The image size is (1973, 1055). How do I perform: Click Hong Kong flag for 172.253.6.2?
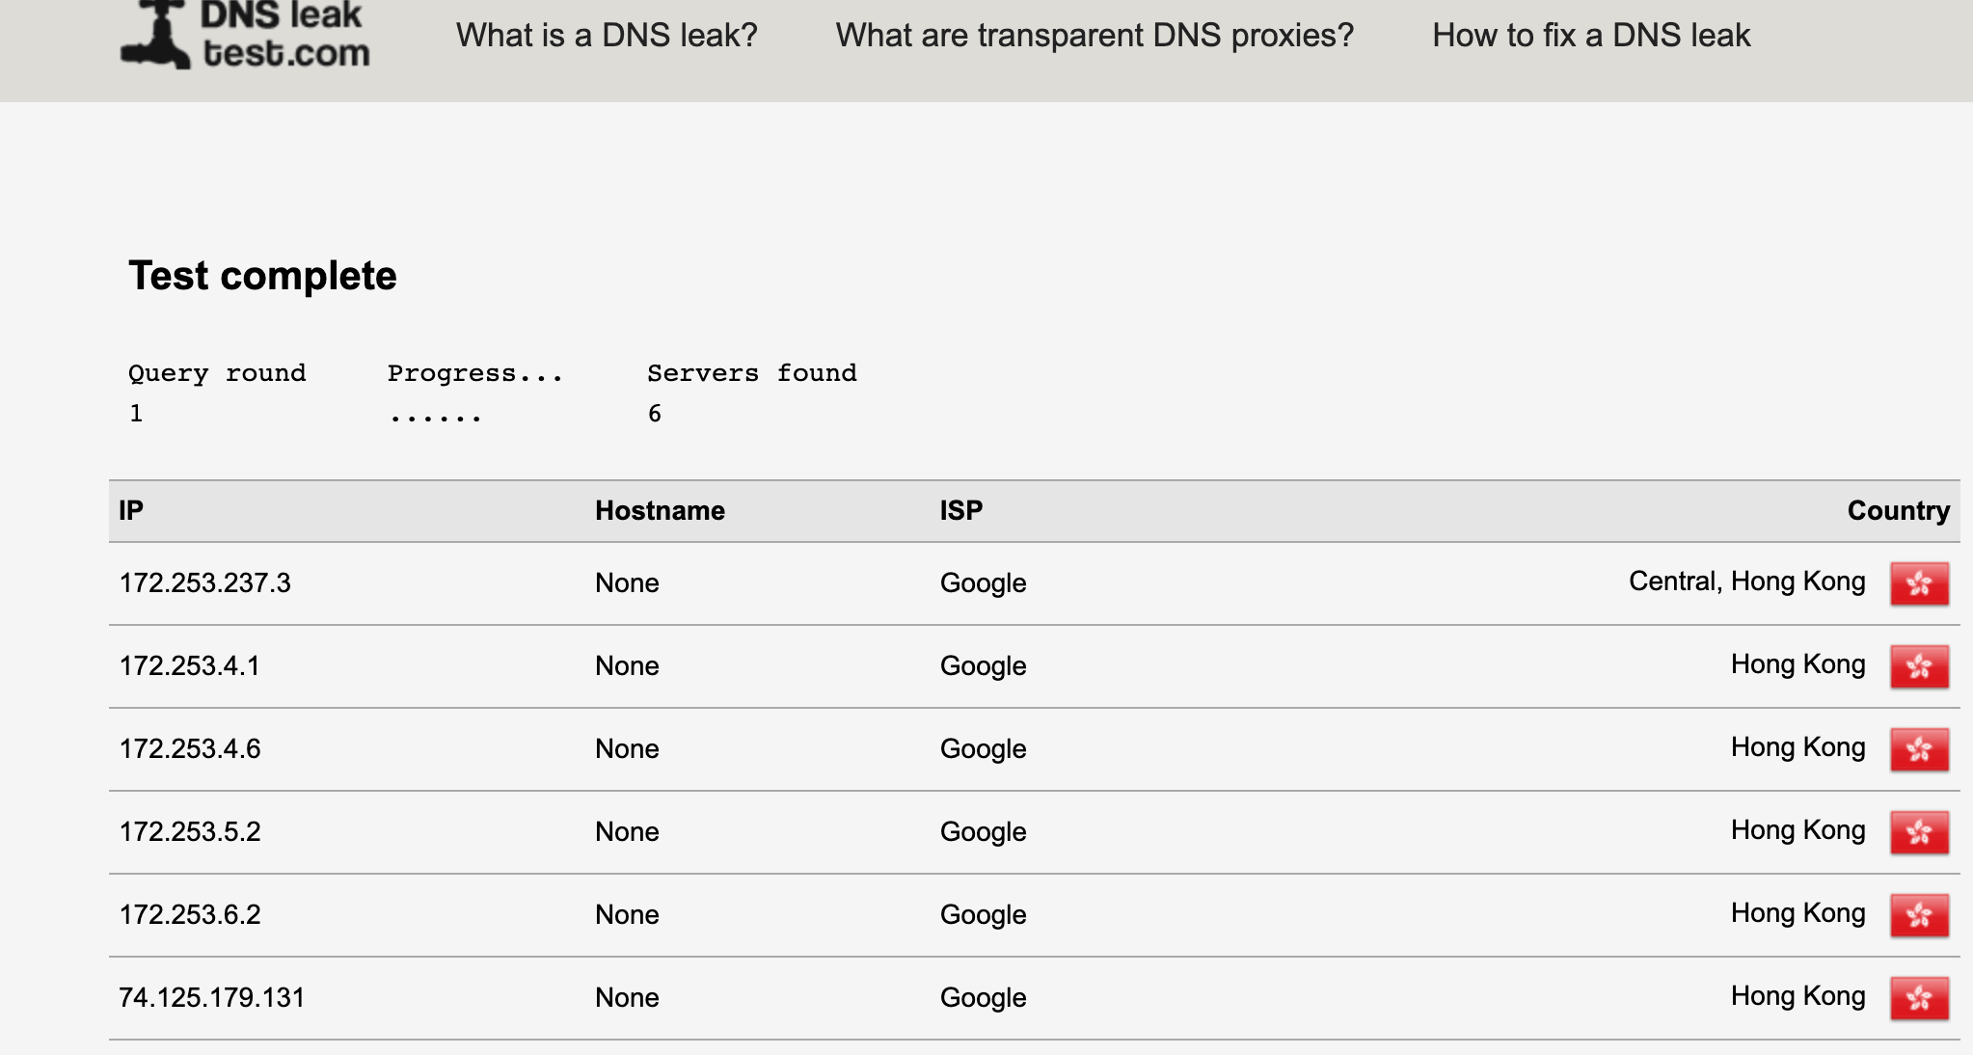(x=1919, y=915)
